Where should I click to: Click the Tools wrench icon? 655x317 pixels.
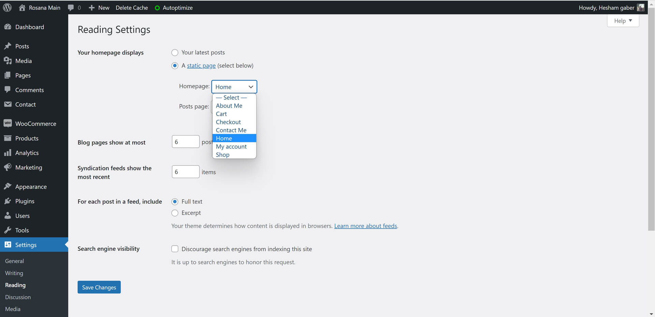(x=8, y=230)
